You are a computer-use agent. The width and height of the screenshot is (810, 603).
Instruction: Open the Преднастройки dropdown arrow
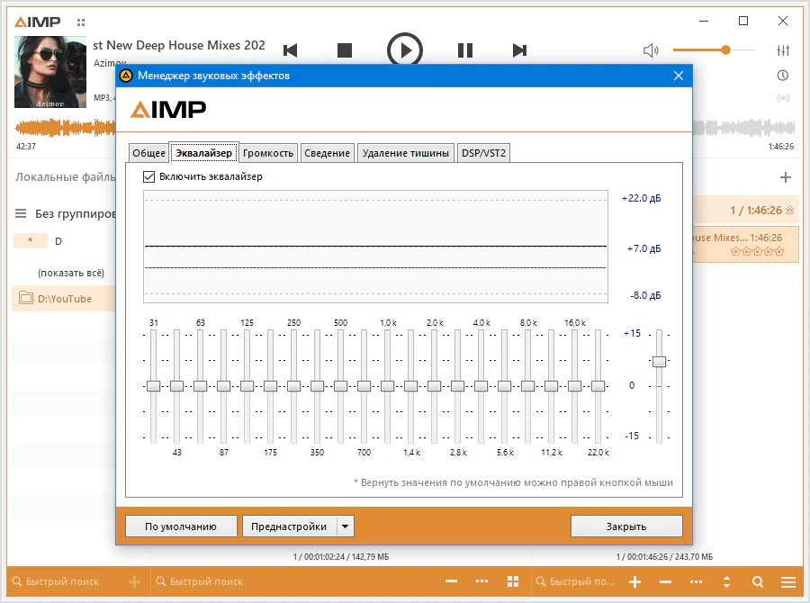click(x=346, y=526)
